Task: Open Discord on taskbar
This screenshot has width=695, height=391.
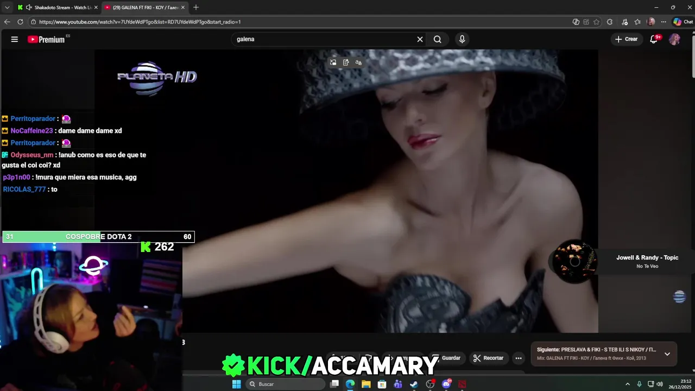Action: [446, 384]
